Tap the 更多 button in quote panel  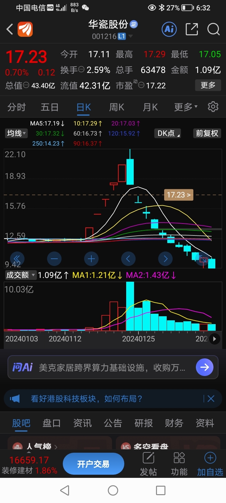click(208, 85)
